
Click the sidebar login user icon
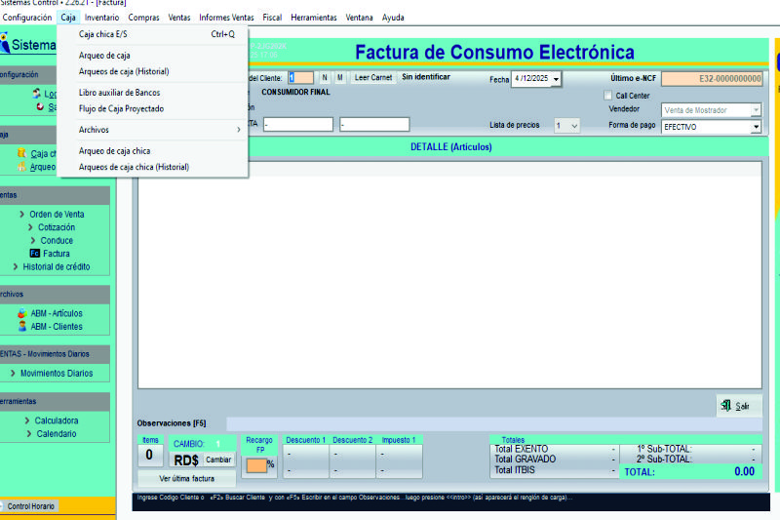coord(37,93)
